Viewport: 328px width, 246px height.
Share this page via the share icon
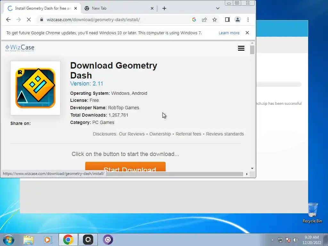[204, 20]
